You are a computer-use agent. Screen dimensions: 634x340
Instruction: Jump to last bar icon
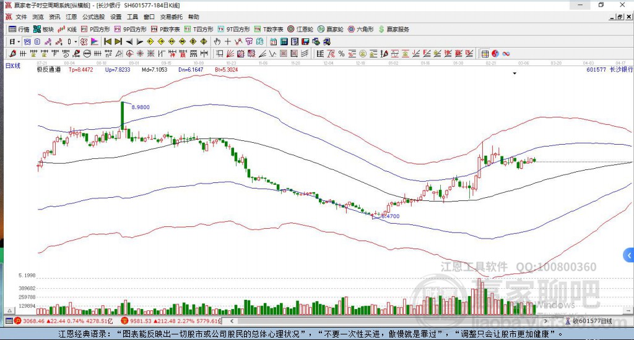[118, 41]
